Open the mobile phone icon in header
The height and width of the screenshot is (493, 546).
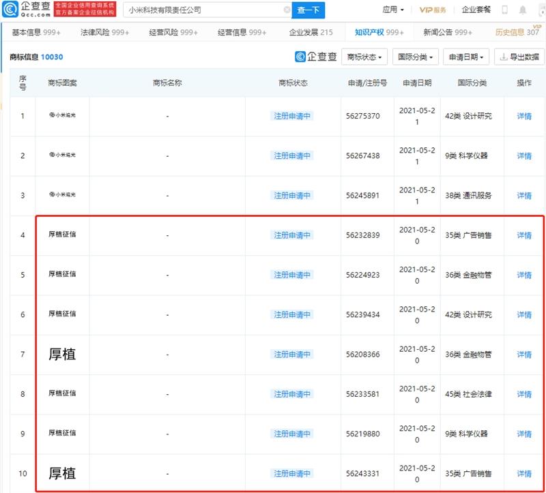point(504,10)
